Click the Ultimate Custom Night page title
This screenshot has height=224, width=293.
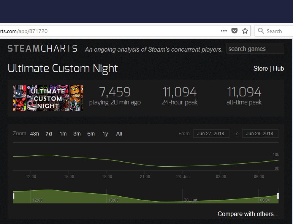63,68
